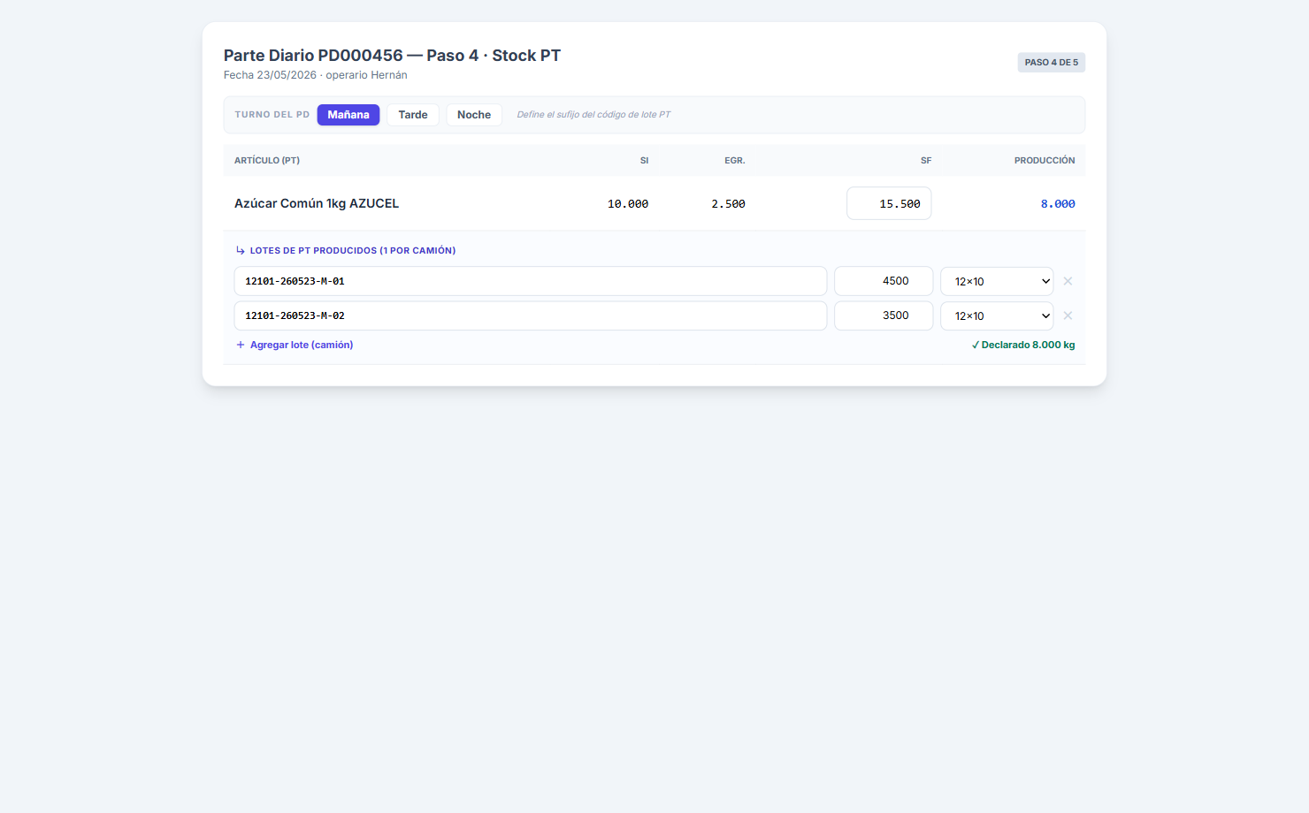Focus the quantity field showing 3500
The height and width of the screenshot is (813, 1309).
(884, 315)
